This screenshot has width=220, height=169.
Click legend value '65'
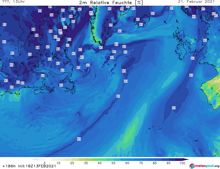point(127,163)
